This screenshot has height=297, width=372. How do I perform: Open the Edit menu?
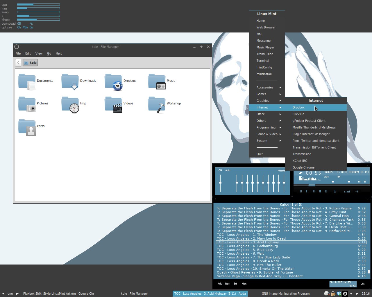point(28,53)
